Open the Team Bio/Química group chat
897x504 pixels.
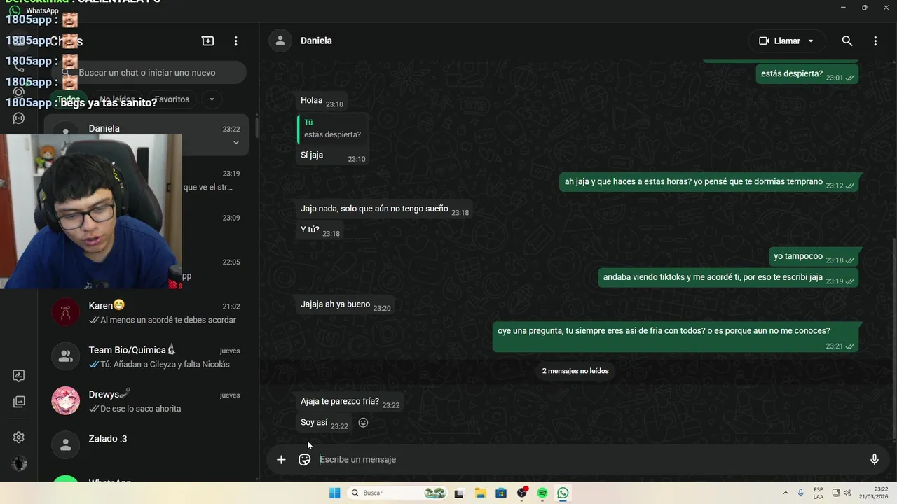pyautogui.click(x=146, y=356)
